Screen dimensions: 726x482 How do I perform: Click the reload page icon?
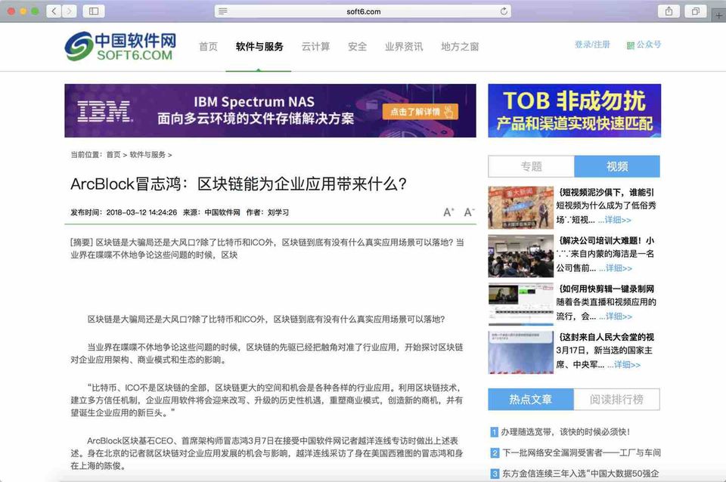[x=504, y=11]
